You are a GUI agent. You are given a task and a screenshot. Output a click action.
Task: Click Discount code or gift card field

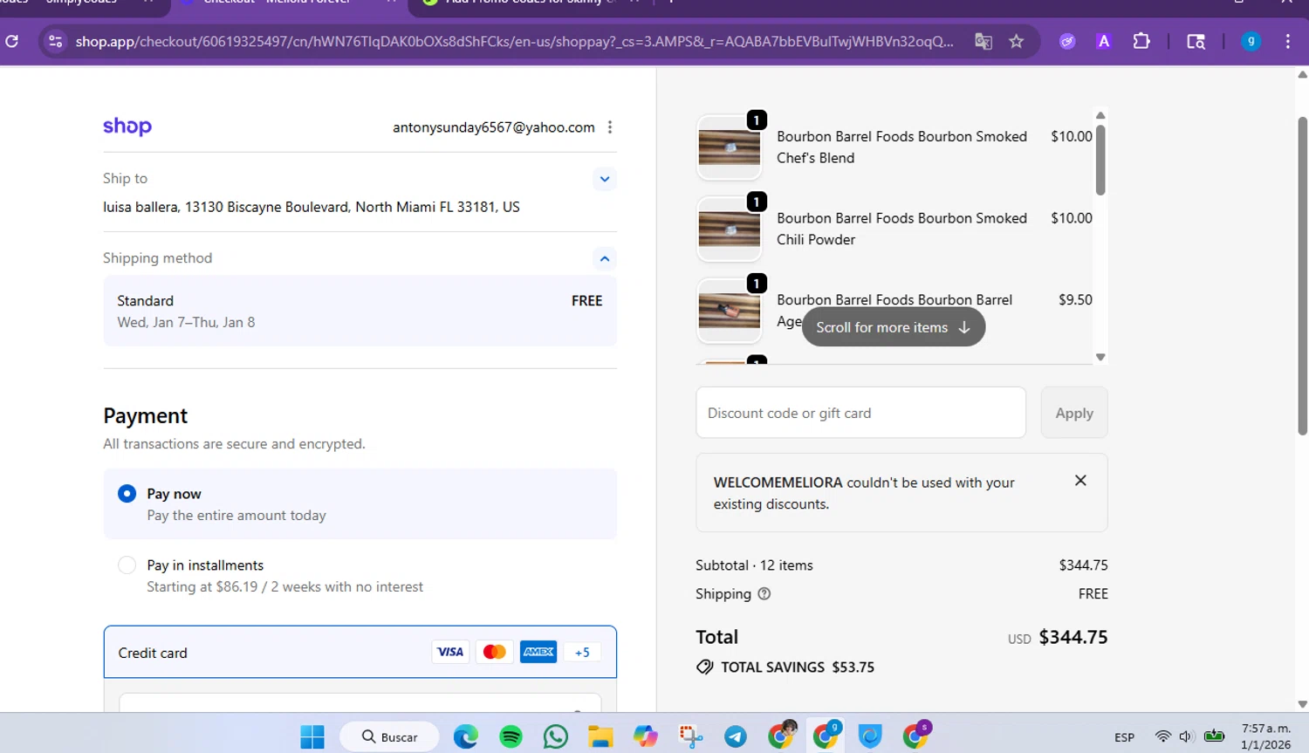[860, 413]
